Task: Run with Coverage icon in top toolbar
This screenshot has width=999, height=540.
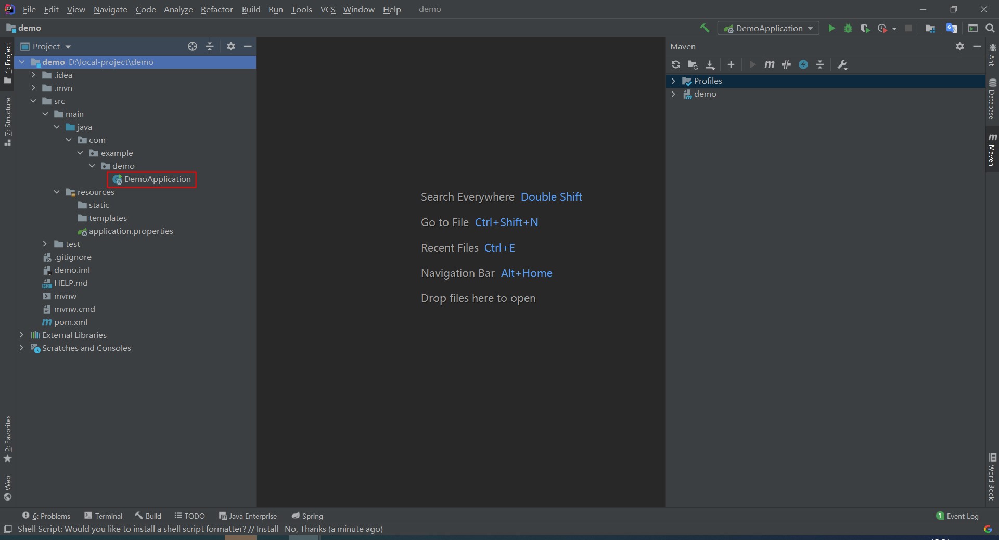Action: 865,28
